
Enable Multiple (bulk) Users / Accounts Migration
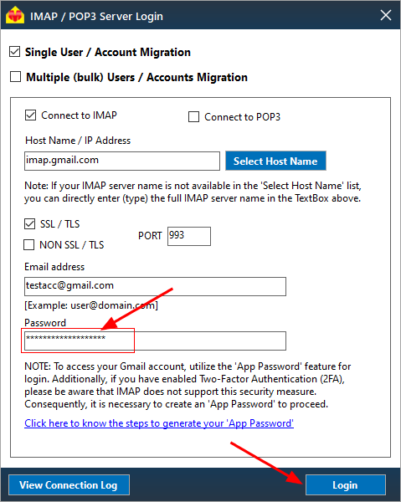(x=15, y=77)
